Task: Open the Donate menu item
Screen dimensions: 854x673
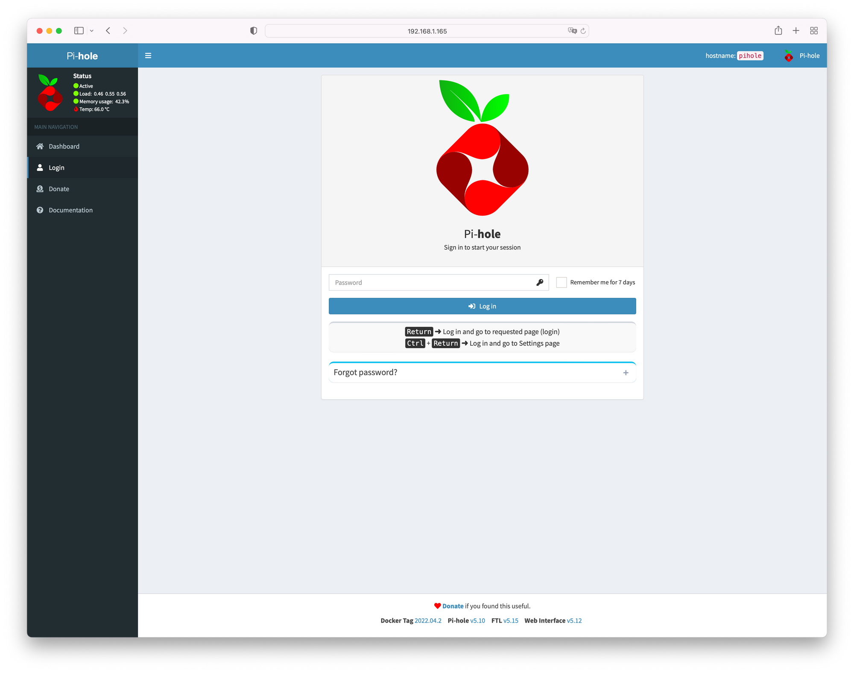Action: [82, 189]
